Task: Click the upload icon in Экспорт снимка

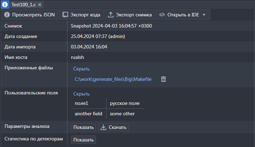Action: click(x=111, y=15)
